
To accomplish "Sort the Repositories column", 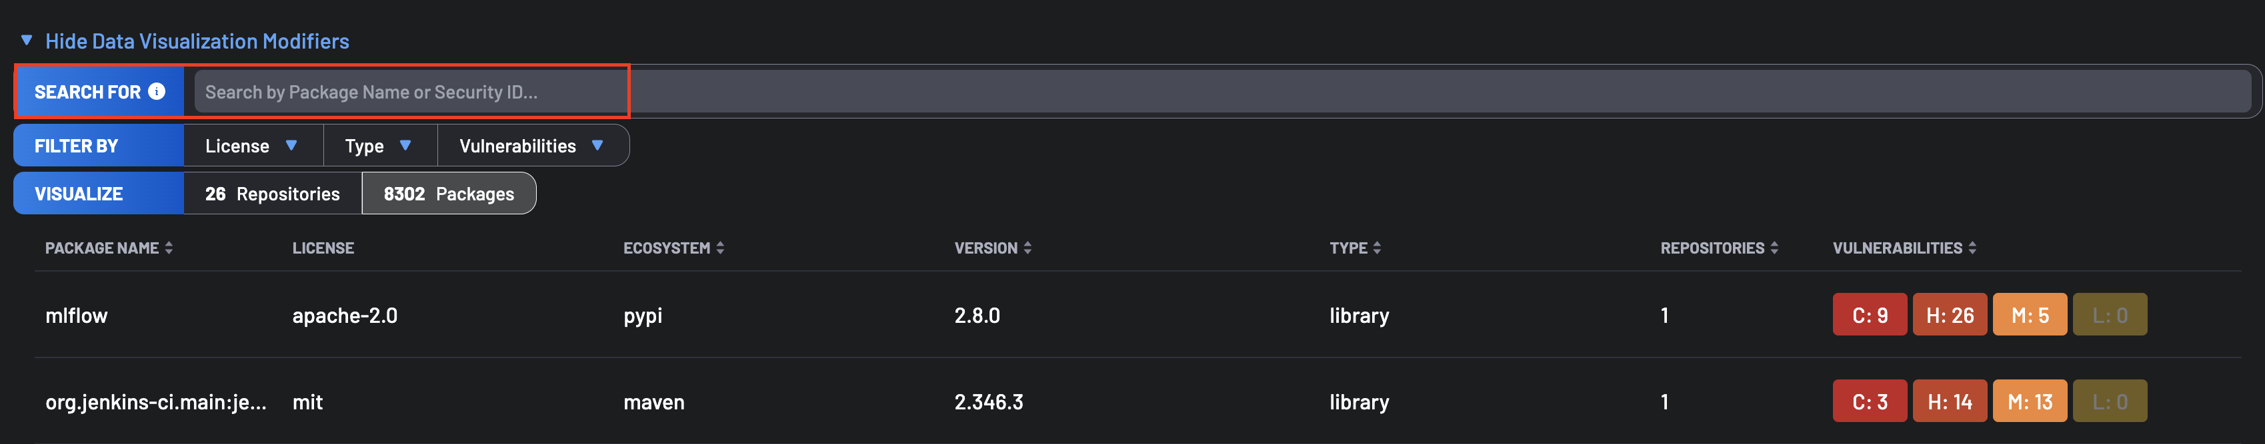I will pyautogui.click(x=1774, y=248).
